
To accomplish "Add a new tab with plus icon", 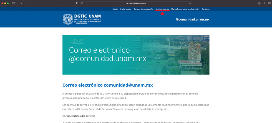I will [264, 3].
